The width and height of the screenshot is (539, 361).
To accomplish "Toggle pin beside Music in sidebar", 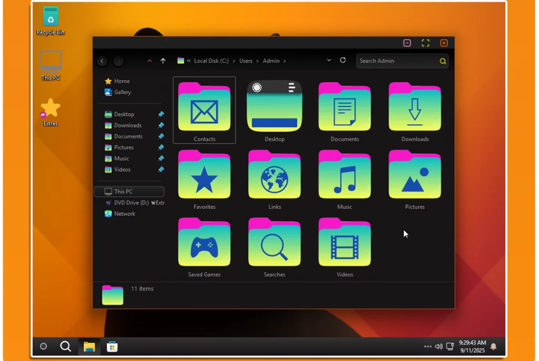I will [x=161, y=158].
